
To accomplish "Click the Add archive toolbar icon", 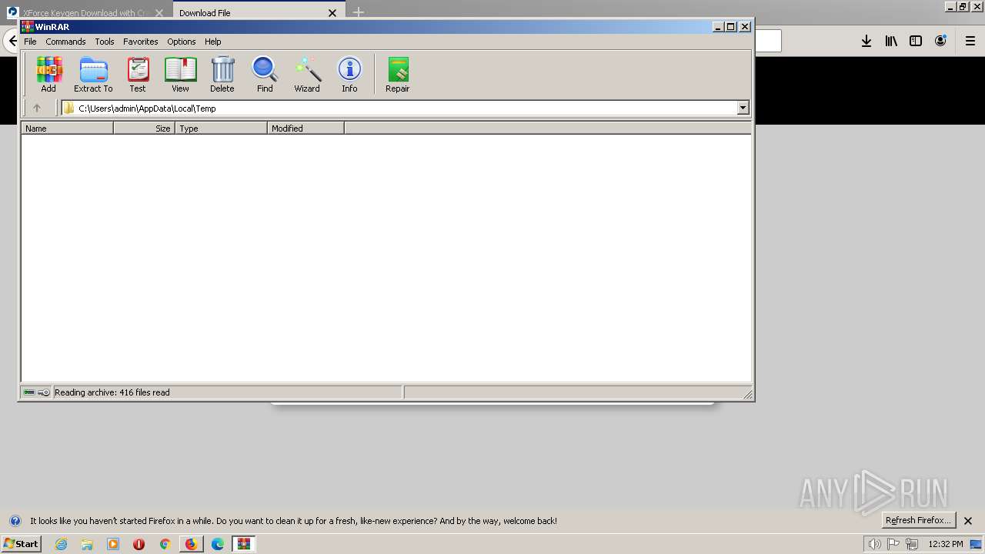I will (48, 75).
